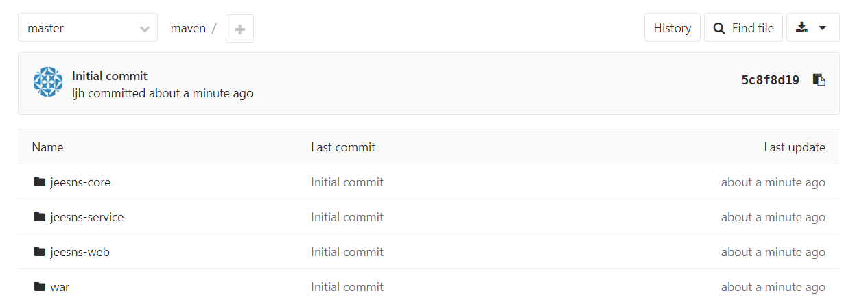Open Initial commit link in war row
Screen dimensions: 855x300
[347, 287]
